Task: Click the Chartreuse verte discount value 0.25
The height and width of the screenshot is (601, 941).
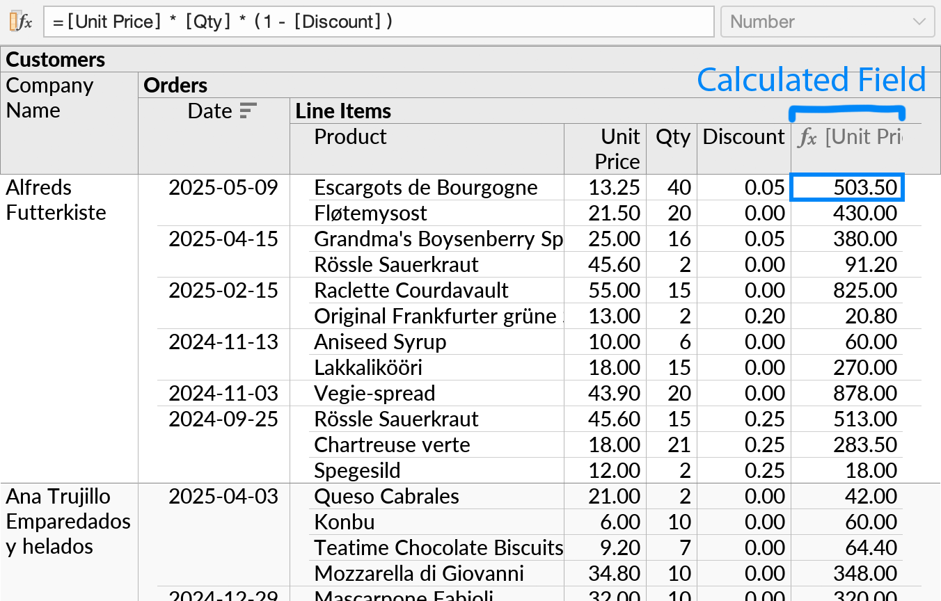Action: pyautogui.click(x=764, y=444)
